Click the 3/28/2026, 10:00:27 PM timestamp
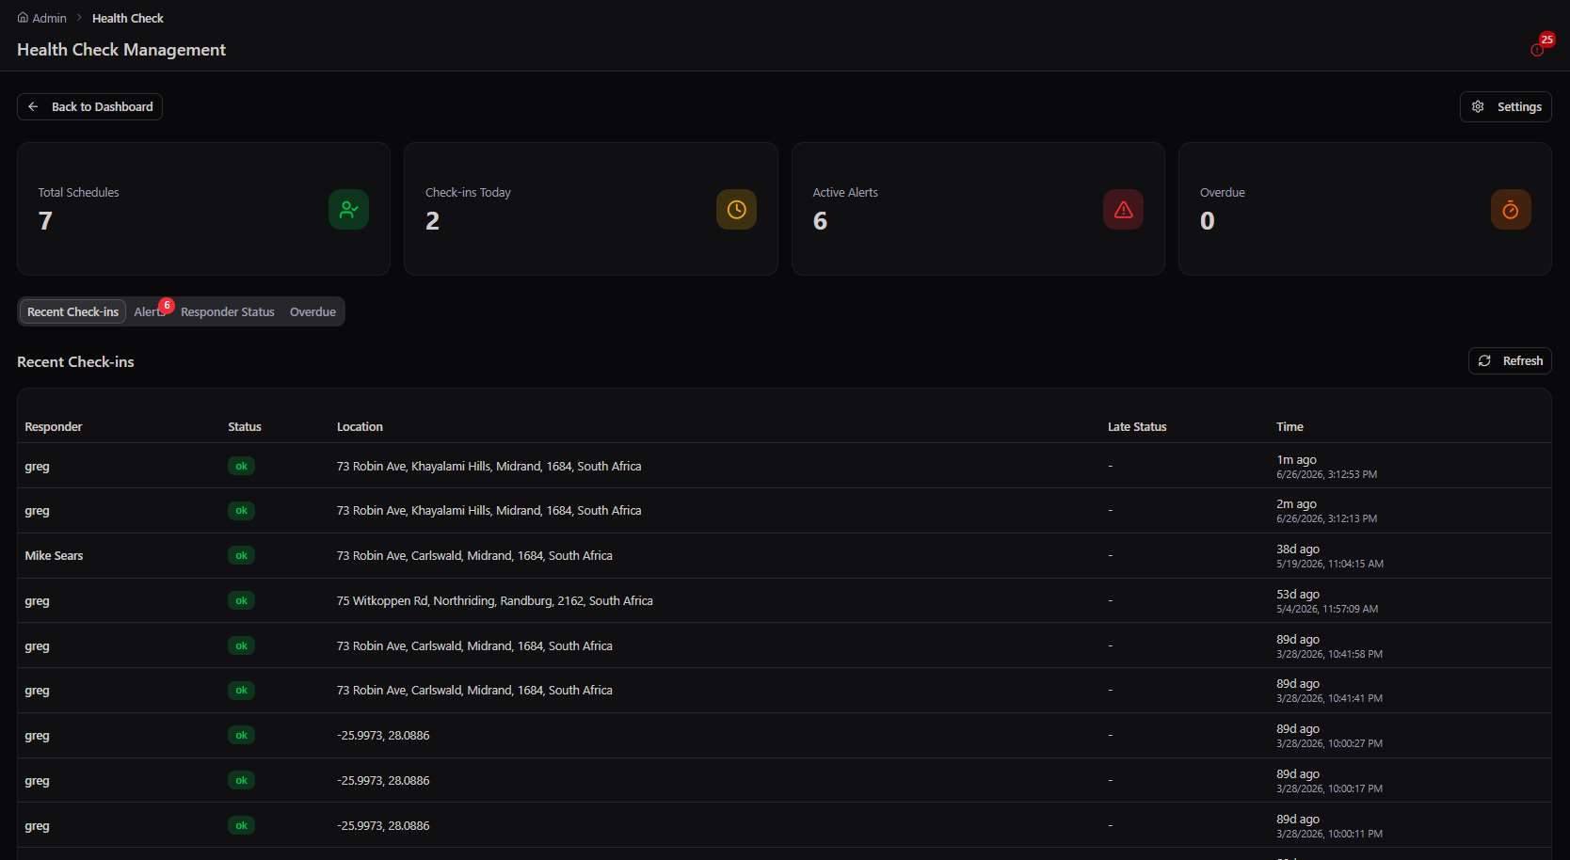Image resolution: width=1570 pixels, height=860 pixels. pos(1329,743)
